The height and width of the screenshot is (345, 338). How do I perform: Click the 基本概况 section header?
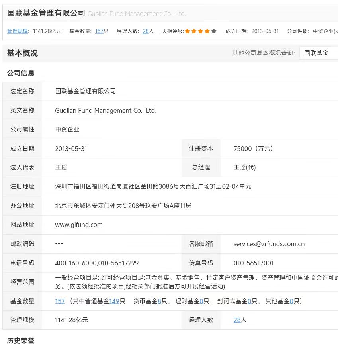point(22,53)
